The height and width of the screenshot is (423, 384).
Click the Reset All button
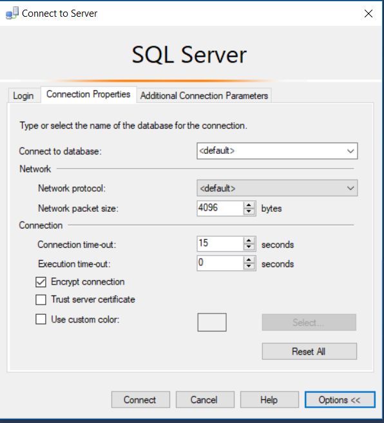pos(309,352)
